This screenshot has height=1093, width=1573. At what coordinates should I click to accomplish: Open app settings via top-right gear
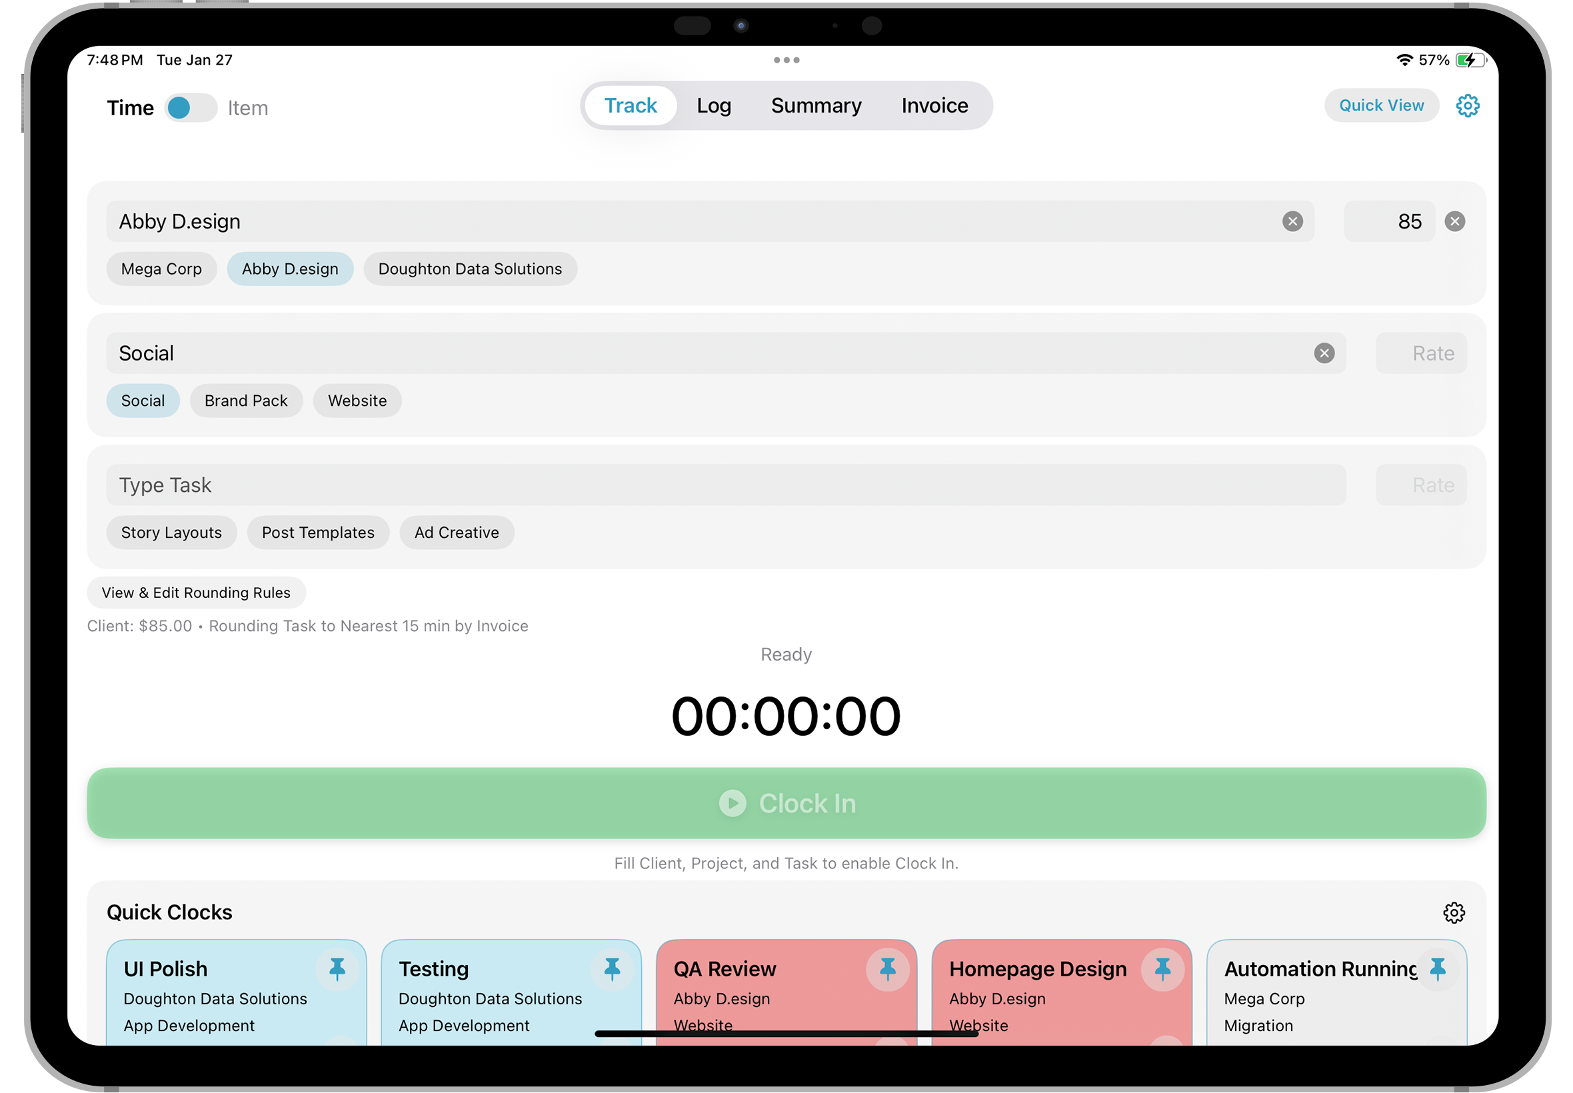1468,105
